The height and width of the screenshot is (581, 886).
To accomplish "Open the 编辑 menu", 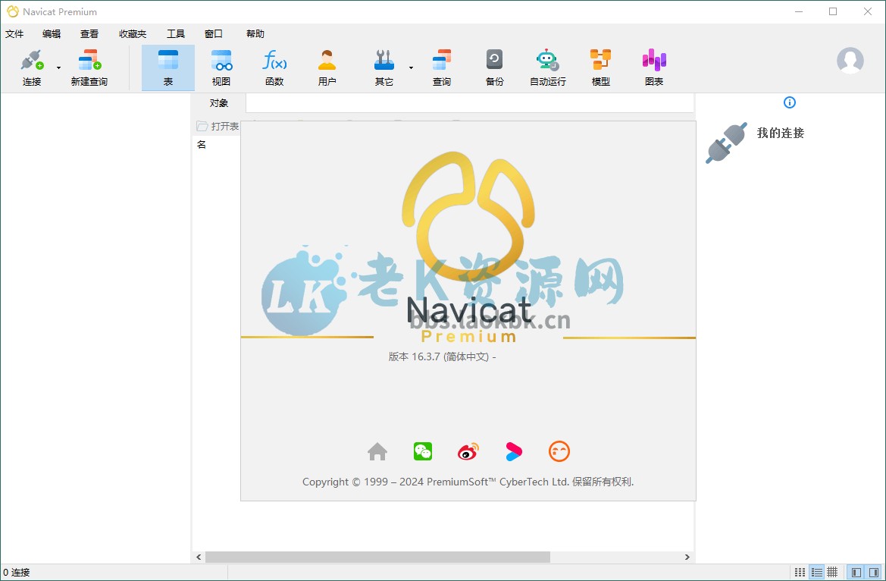I will click(52, 34).
